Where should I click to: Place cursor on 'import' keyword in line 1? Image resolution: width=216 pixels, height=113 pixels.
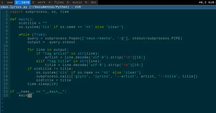pos(17,12)
